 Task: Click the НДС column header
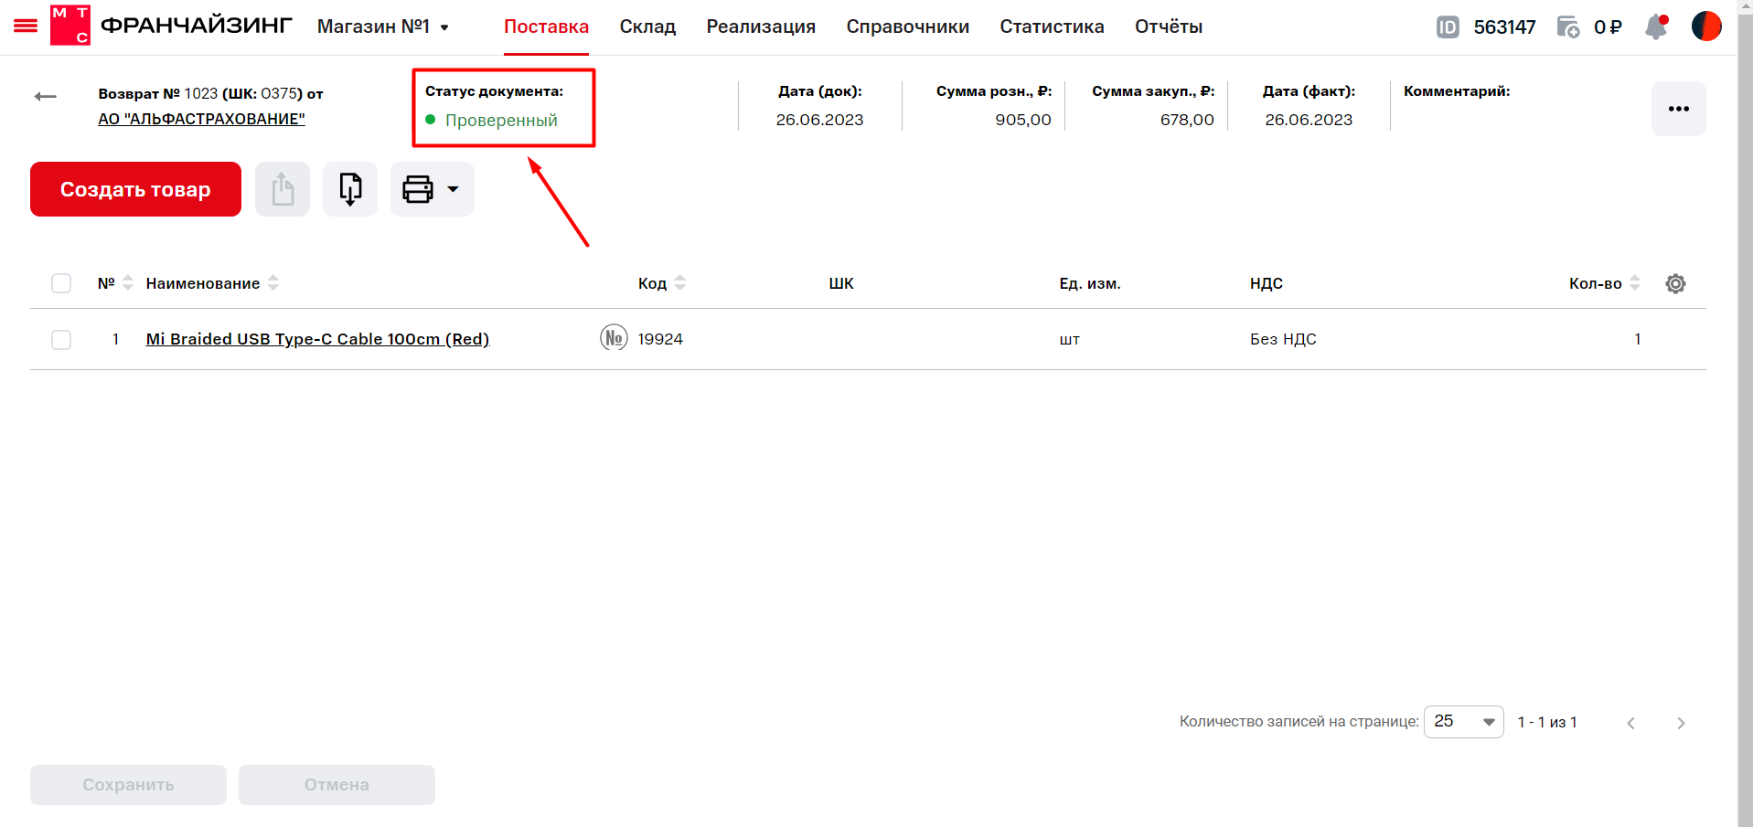click(1267, 283)
